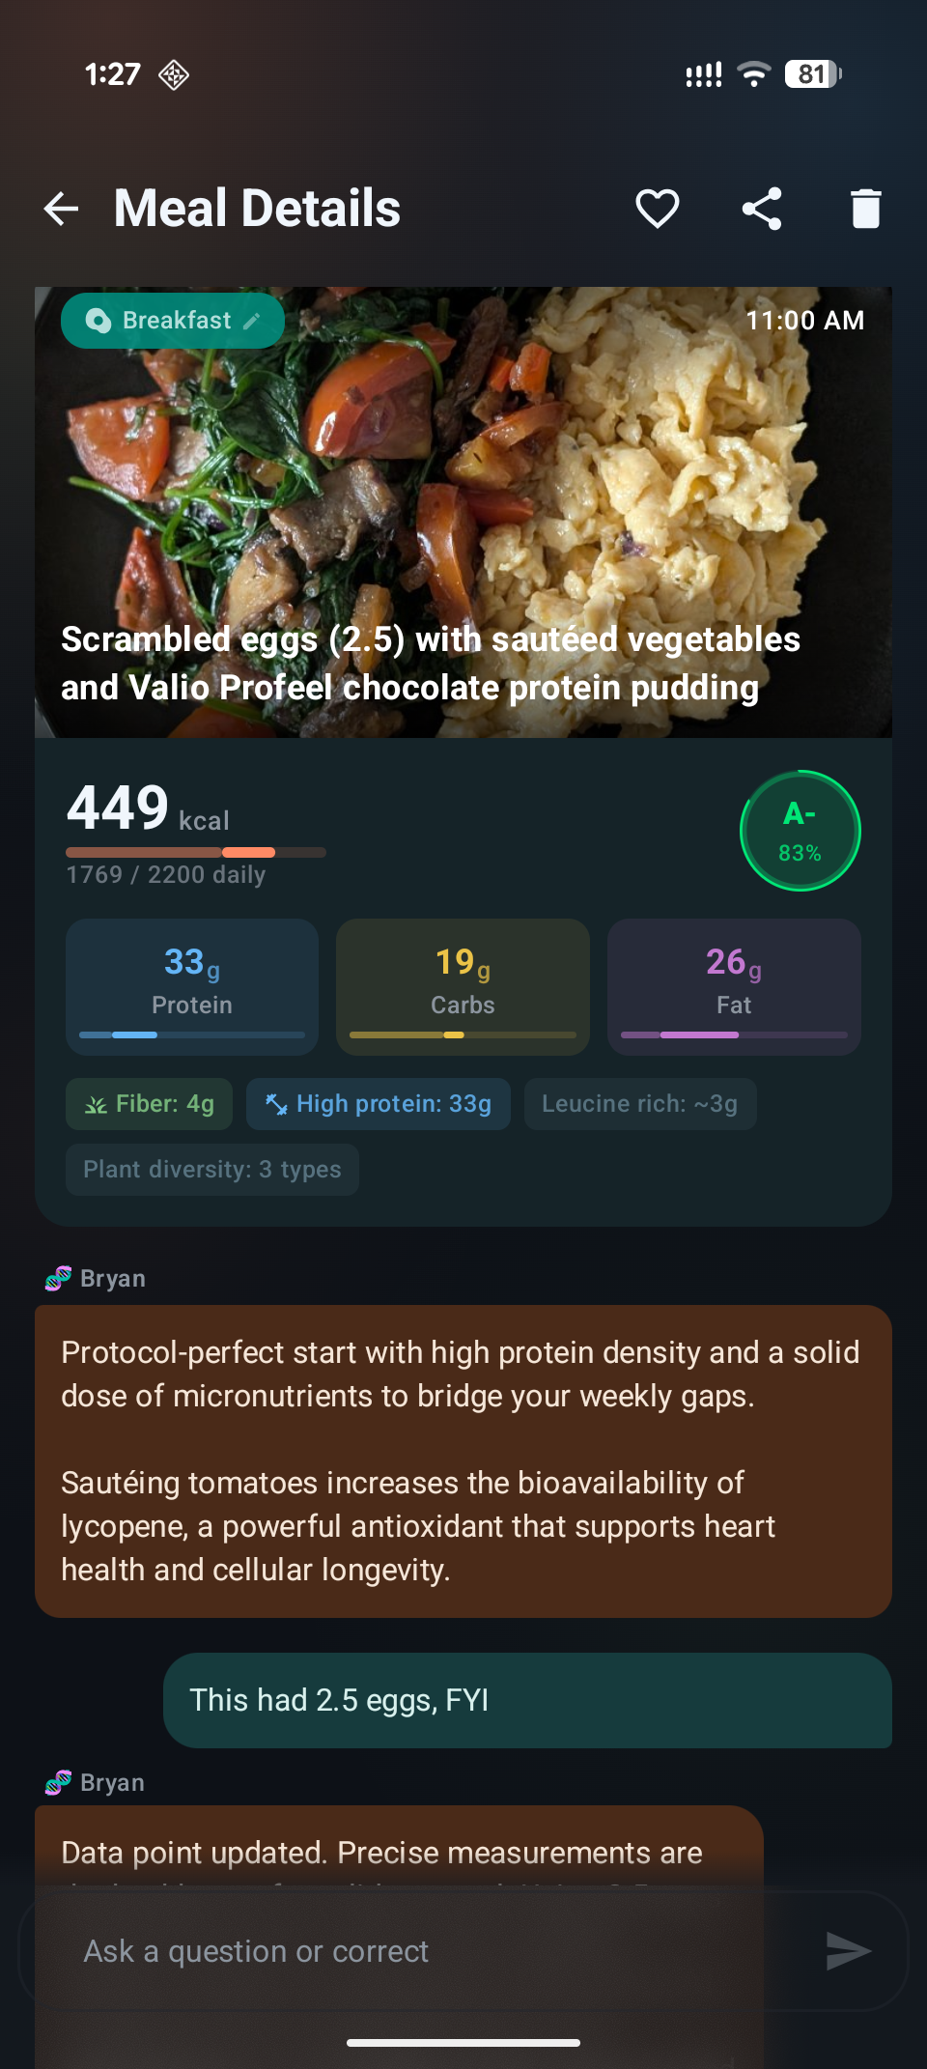
Task: Tap the magnifier icon in the Breakfast tag
Action: (x=99, y=320)
